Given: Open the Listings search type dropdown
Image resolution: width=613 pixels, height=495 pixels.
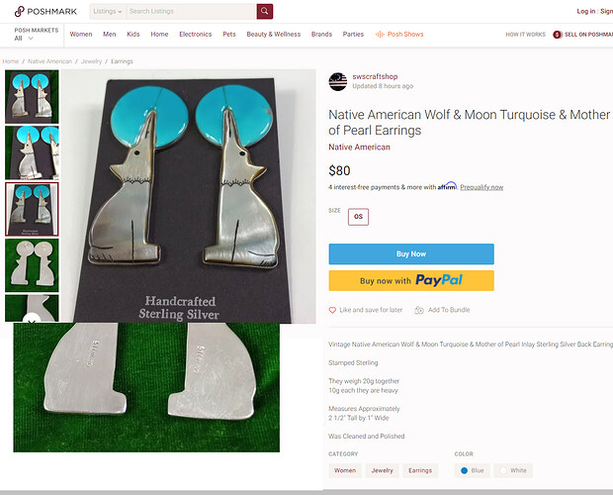Looking at the screenshot, I should 108,11.
